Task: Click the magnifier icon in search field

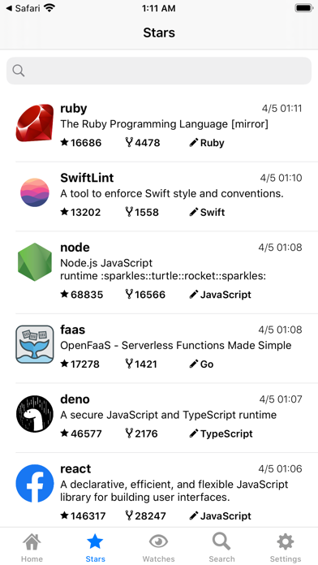Action: click(19, 71)
